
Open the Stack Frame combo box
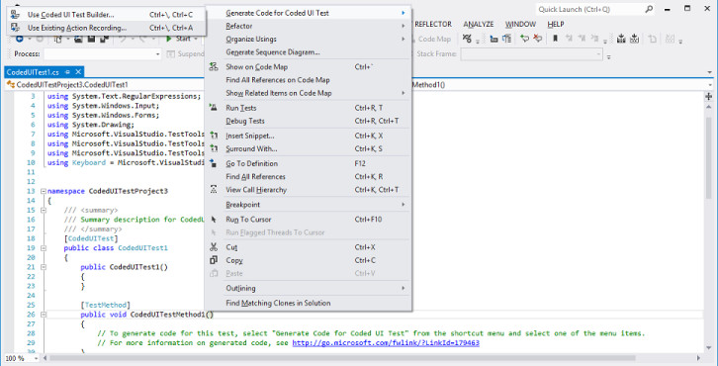pos(532,54)
